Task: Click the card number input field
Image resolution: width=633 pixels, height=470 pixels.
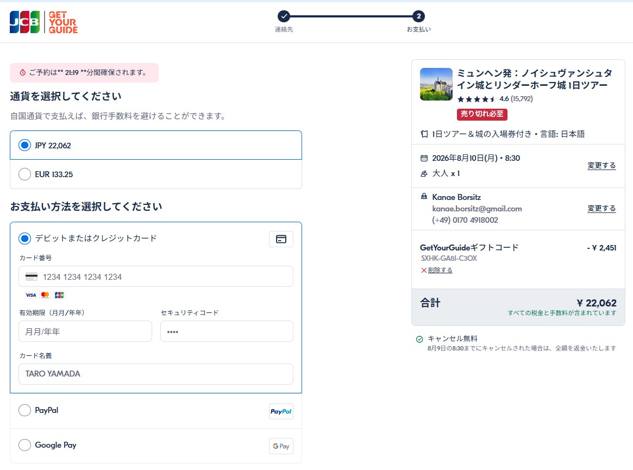Action: click(x=156, y=277)
